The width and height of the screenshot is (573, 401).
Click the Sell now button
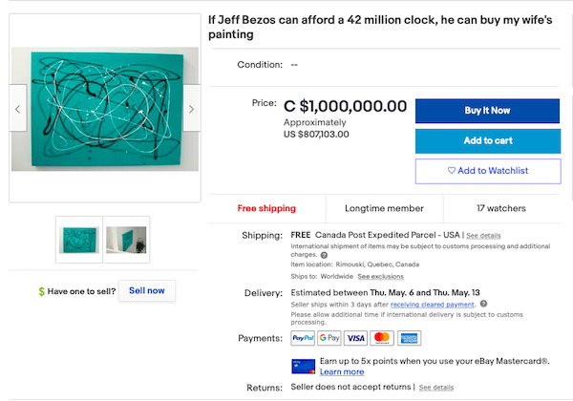(146, 290)
